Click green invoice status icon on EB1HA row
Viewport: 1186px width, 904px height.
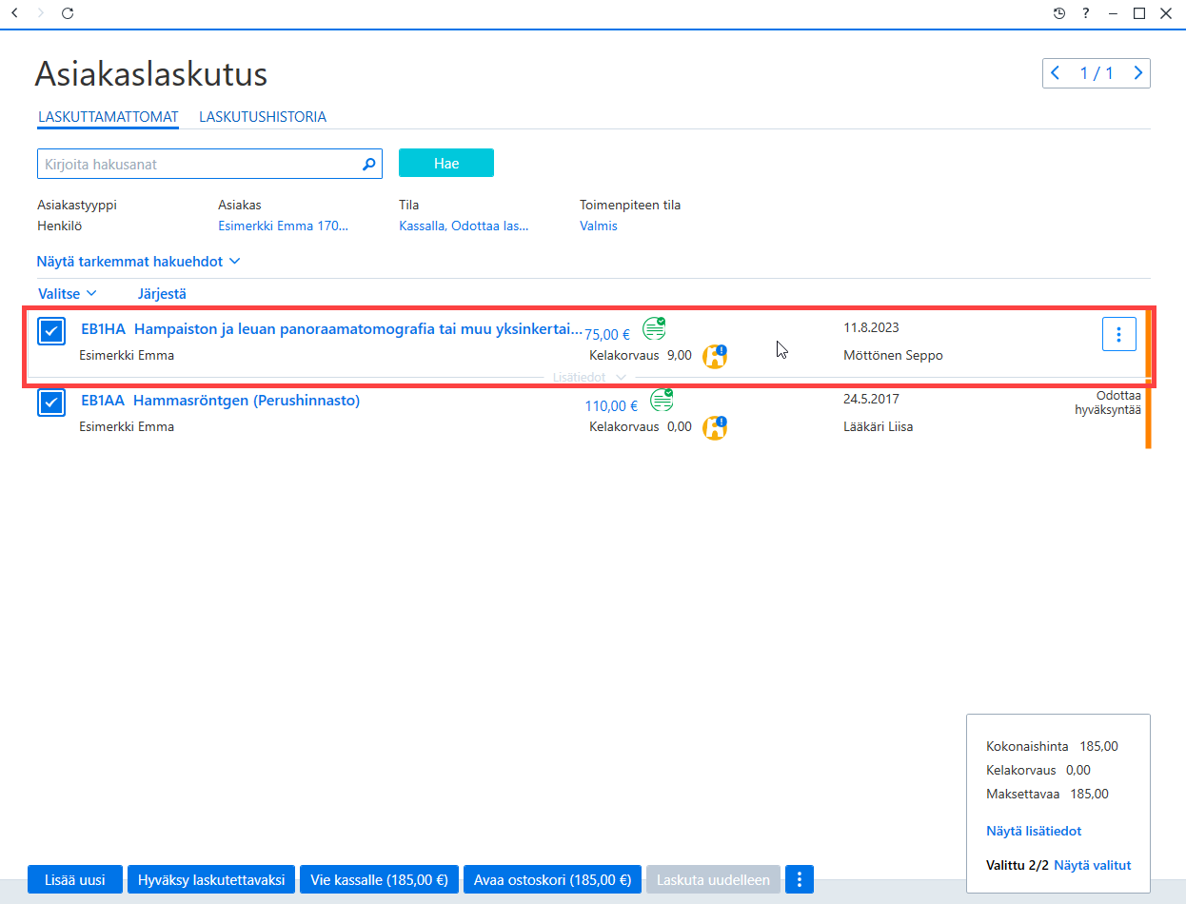654,328
